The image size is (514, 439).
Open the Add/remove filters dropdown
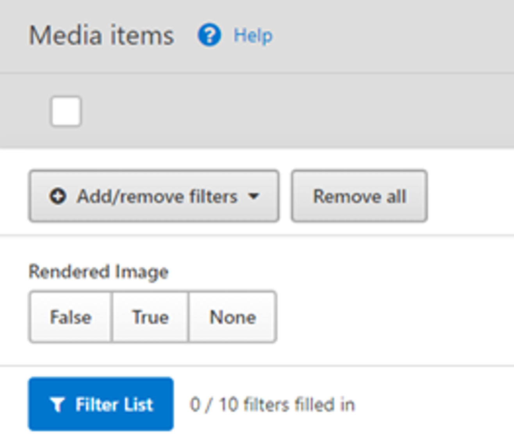(154, 196)
